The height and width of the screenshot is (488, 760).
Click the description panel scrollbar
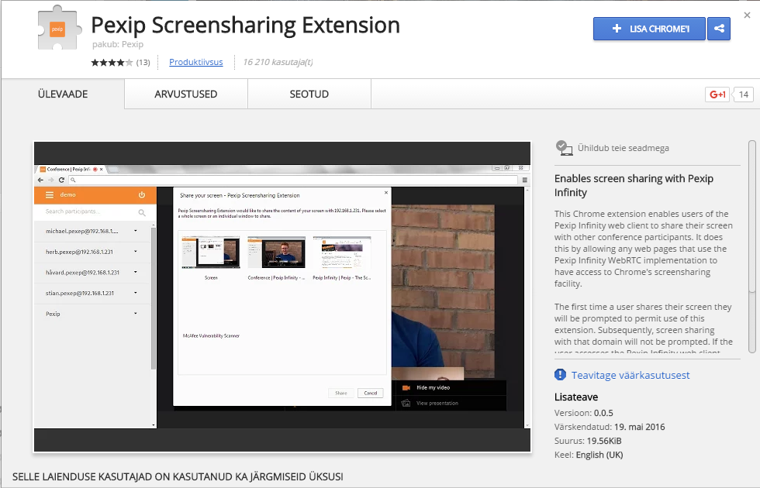[751, 217]
